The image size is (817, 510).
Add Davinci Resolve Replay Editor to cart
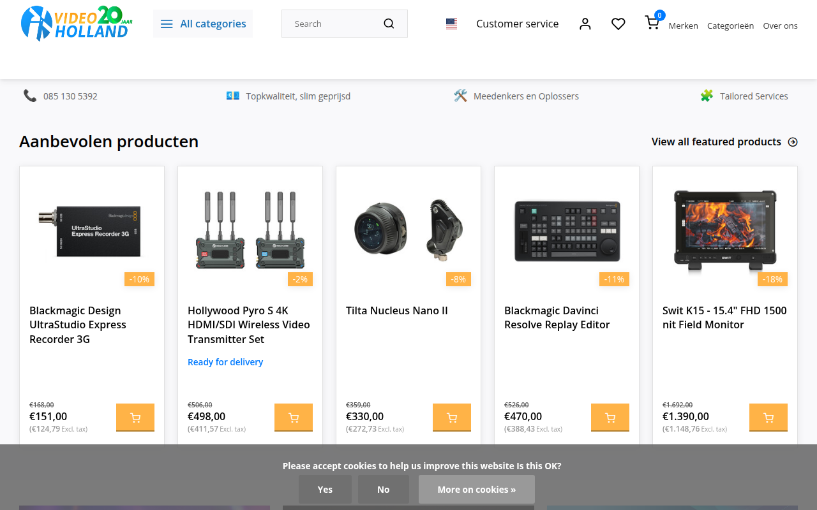(x=610, y=418)
